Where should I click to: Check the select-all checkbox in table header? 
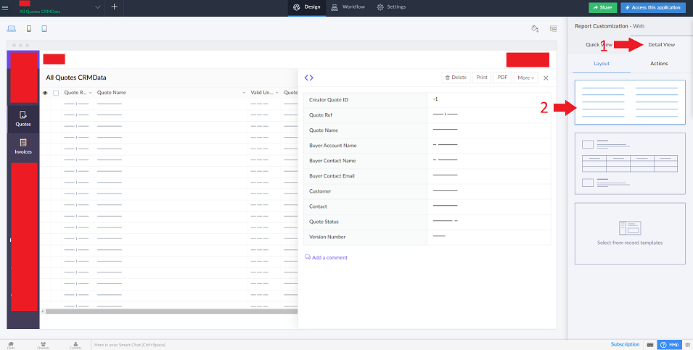click(x=56, y=93)
